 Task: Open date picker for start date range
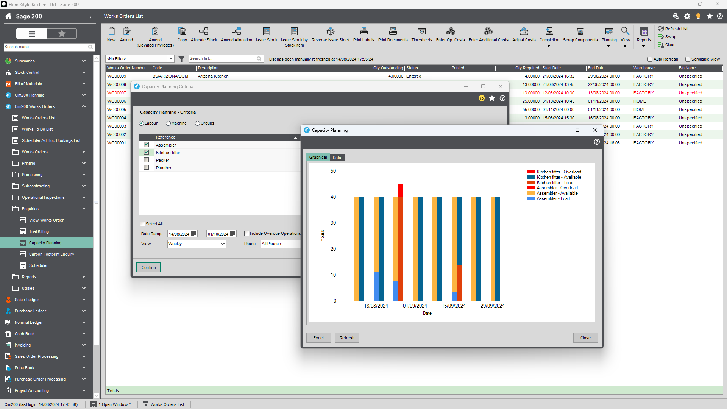point(194,234)
